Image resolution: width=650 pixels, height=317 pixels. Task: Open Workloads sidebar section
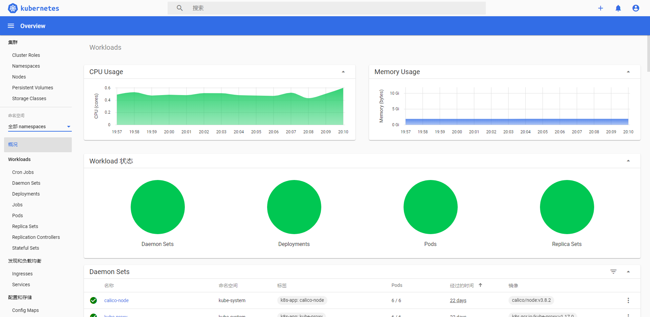(x=19, y=159)
